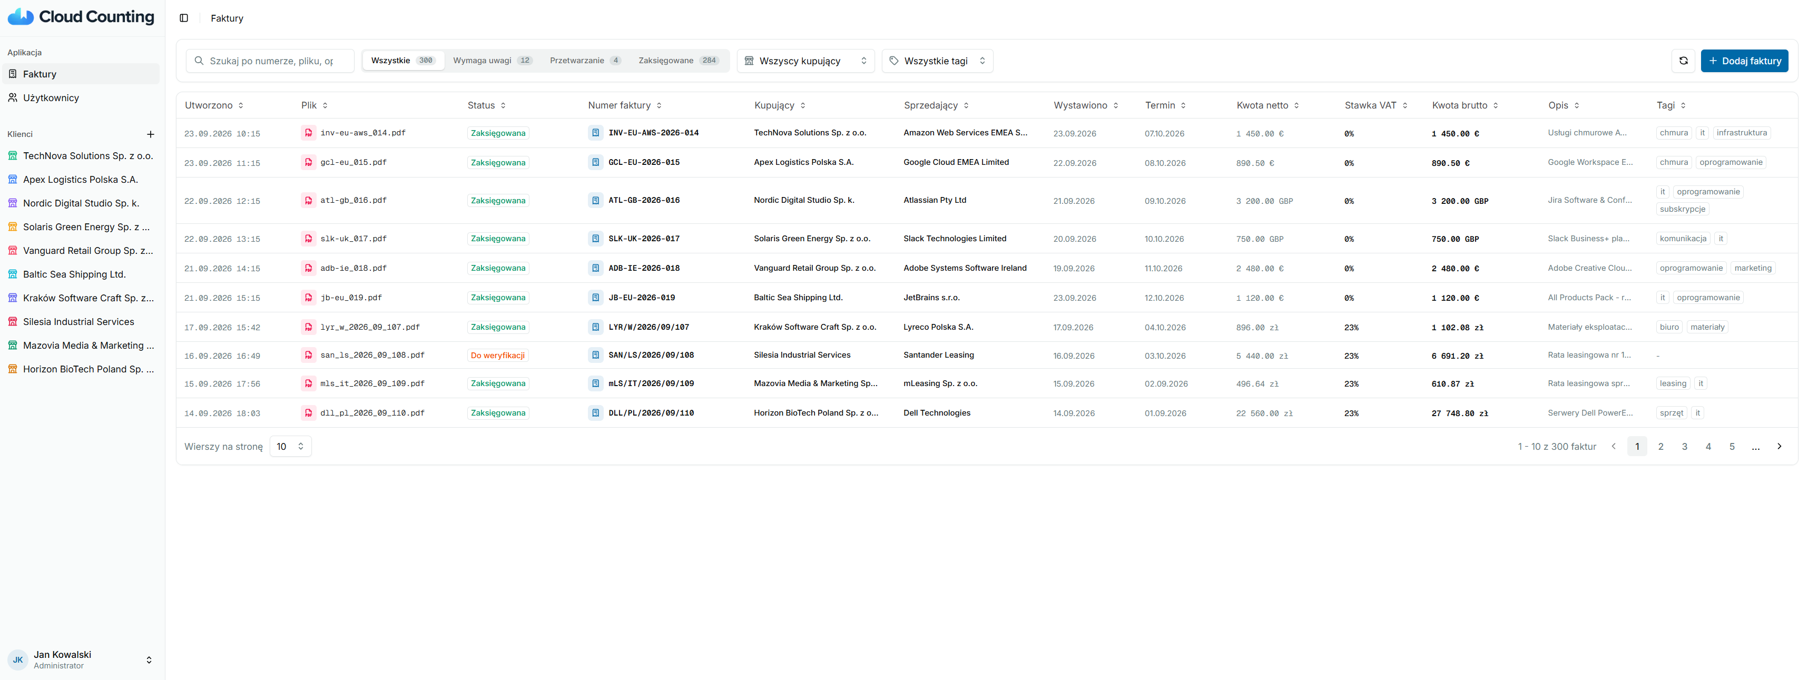Sort table by Utworzono column

point(214,105)
